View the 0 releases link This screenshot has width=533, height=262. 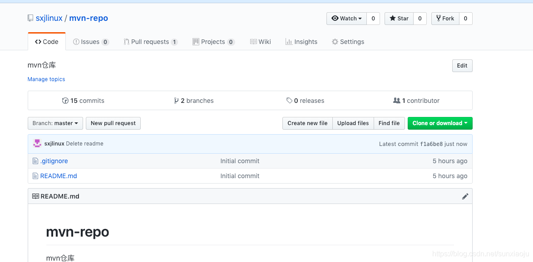click(305, 101)
